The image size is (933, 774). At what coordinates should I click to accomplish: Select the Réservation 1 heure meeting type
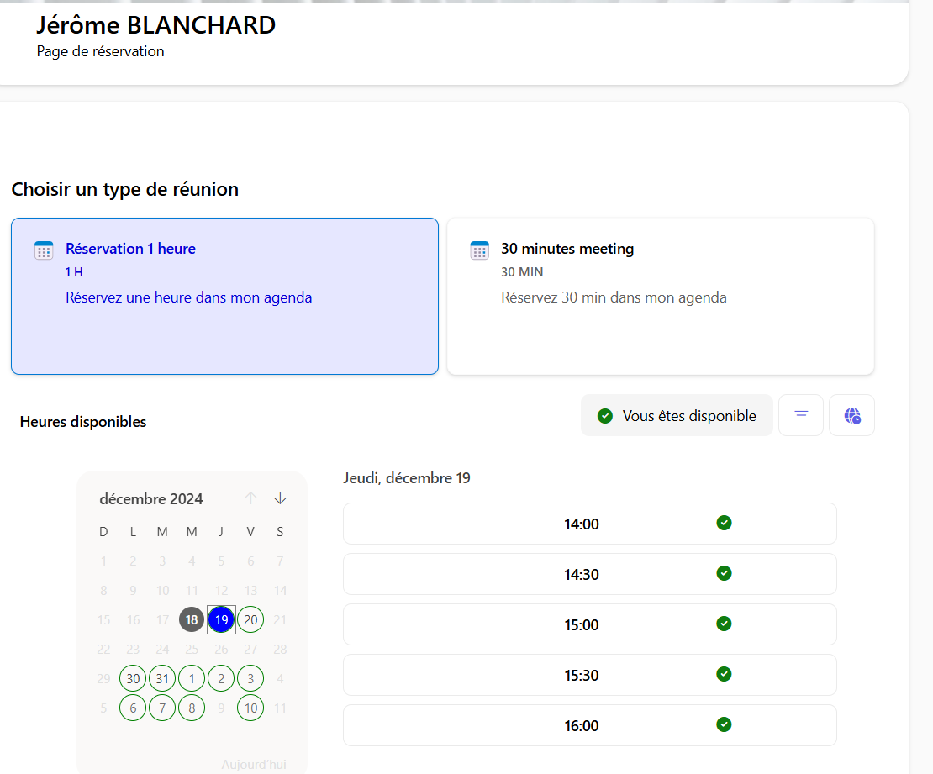tap(224, 296)
